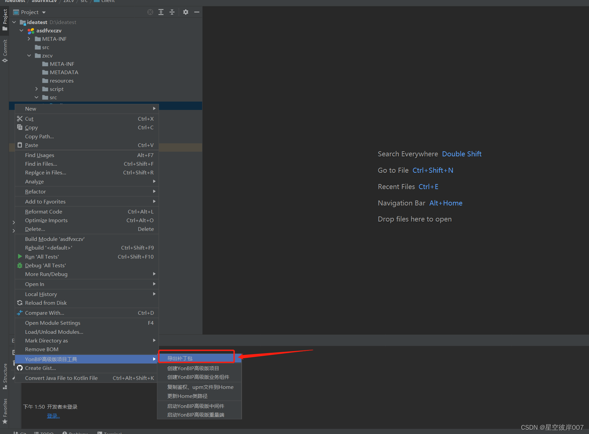Select the asdfvxczv module
Viewport: 589px width, 434px height.
pyautogui.click(x=45, y=30)
